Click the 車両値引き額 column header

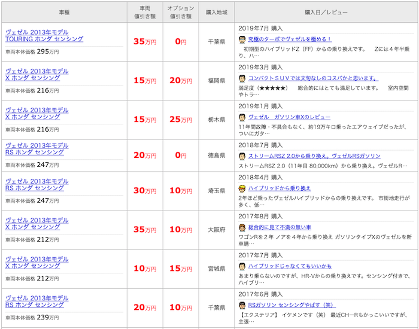coord(145,13)
